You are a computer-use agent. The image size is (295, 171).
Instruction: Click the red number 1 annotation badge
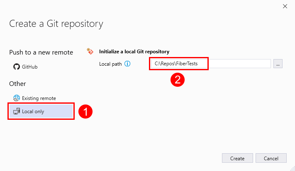[85, 112]
